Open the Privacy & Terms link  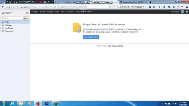pos(118,46)
